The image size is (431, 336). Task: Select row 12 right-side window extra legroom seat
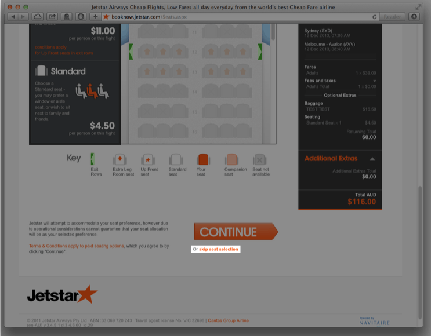coord(243,52)
